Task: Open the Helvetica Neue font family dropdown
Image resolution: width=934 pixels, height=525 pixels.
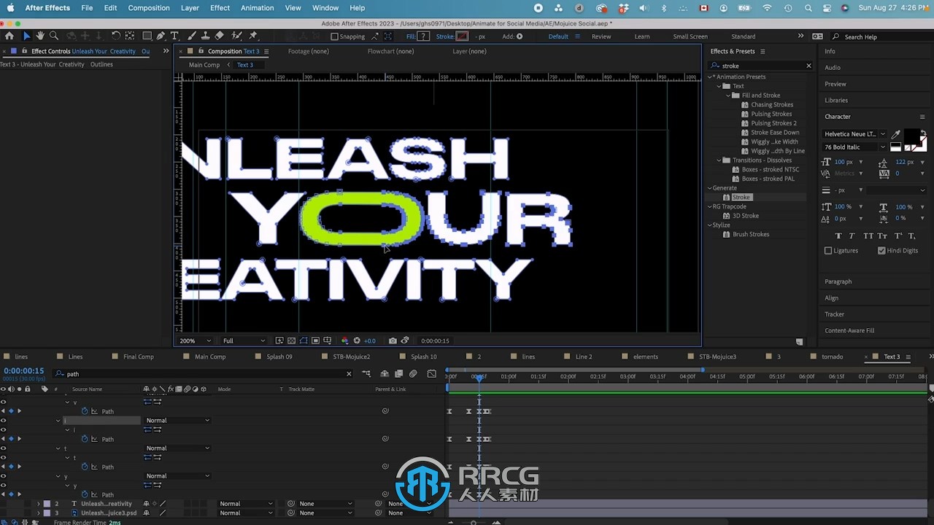Action: coord(854,134)
